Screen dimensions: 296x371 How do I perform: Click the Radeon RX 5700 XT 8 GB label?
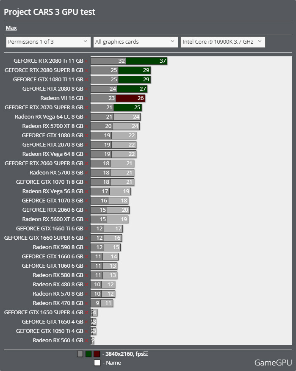pyautogui.click(x=53, y=126)
